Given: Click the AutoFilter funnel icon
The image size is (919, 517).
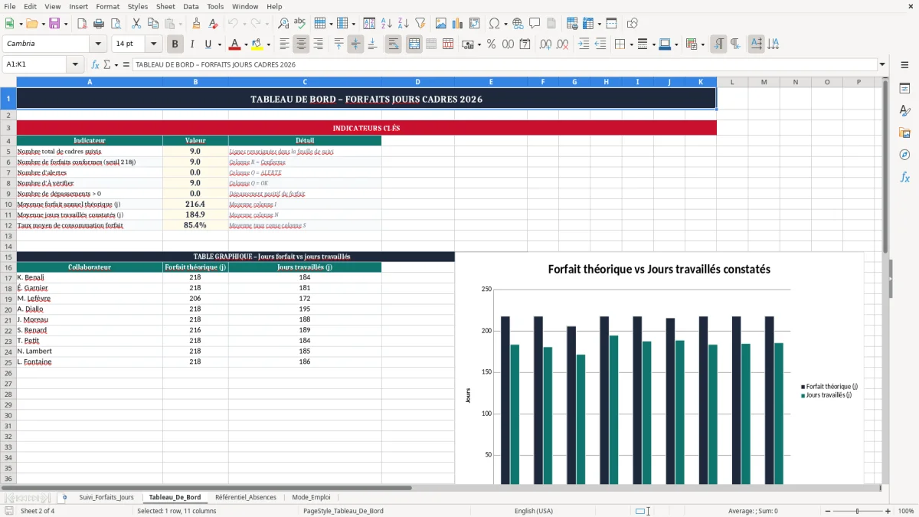Looking at the screenshot, I should point(420,24).
